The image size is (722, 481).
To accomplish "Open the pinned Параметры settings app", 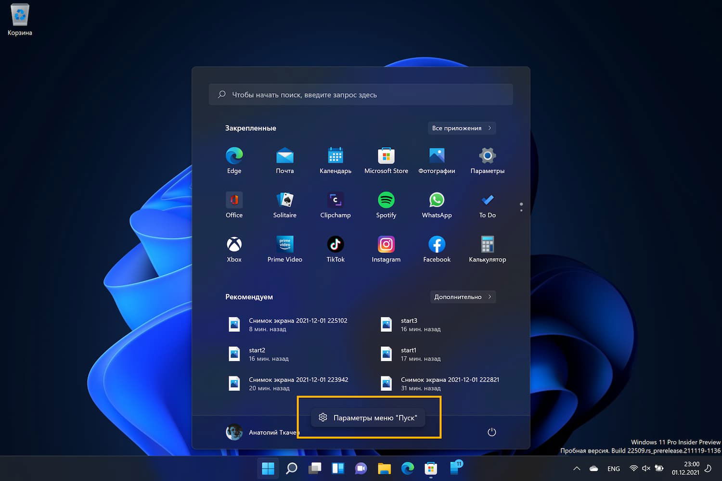I will (x=488, y=161).
